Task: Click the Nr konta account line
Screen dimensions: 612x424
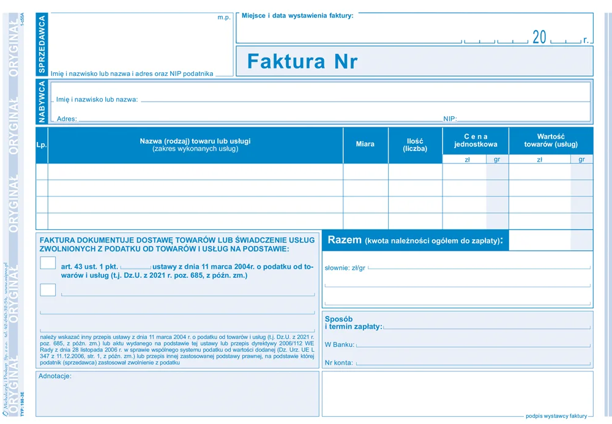Action: [472, 363]
